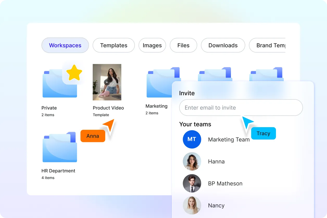The image size is (327, 218).
Task: Select the MT Marketing Team avatar
Action: pos(192,139)
